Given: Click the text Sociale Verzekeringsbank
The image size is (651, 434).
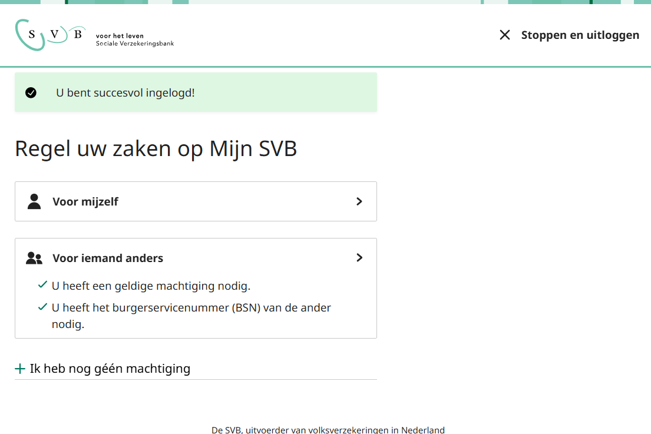Looking at the screenshot, I should (135, 44).
